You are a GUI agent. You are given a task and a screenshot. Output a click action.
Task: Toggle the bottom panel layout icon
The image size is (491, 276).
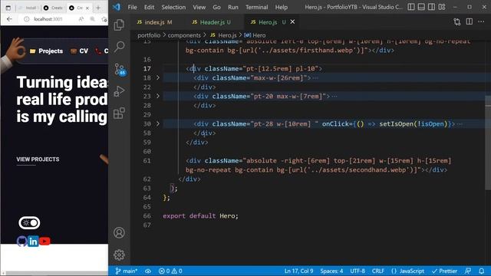(x=421, y=7)
